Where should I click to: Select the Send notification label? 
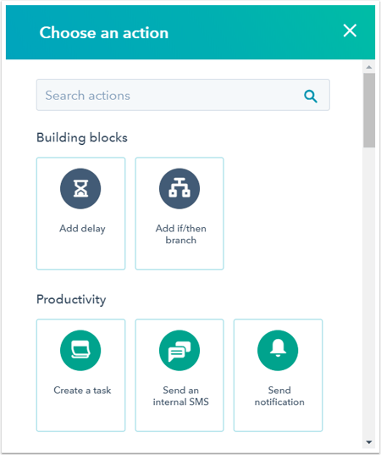(279, 396)
